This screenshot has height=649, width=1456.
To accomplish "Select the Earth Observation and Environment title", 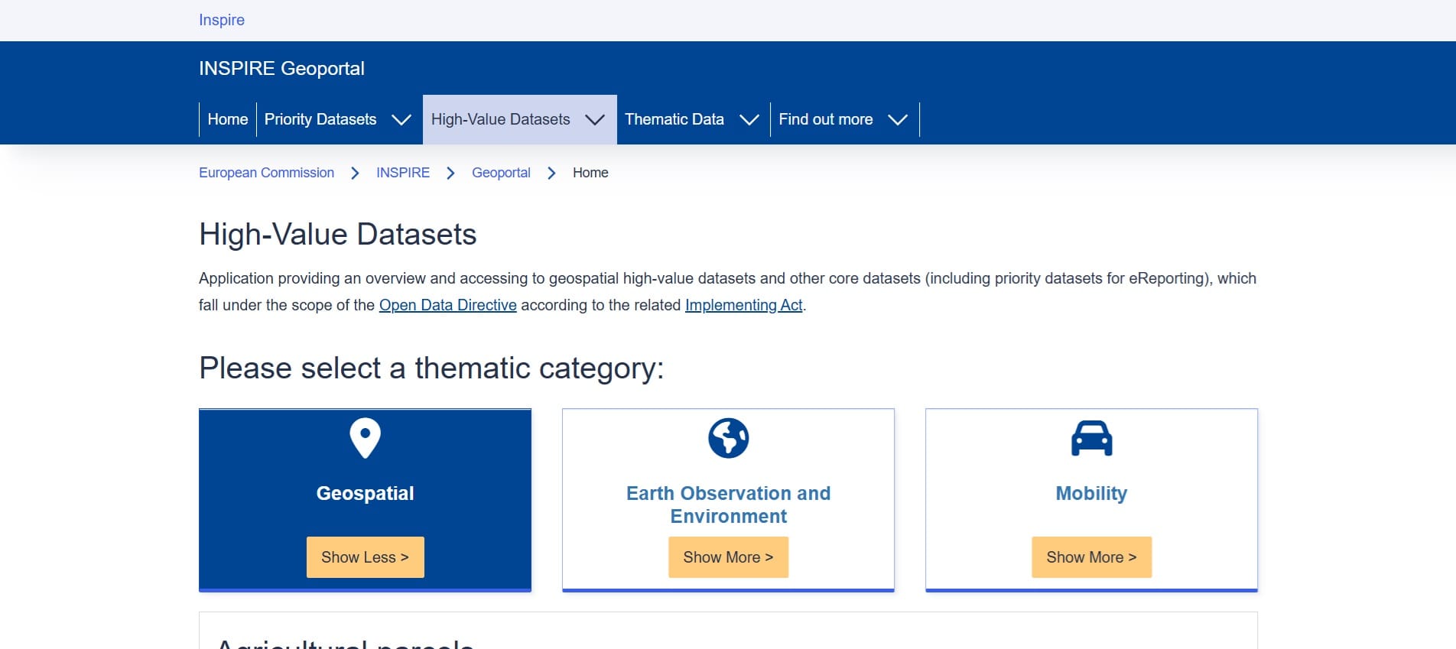I will click(x=728, y=505).
